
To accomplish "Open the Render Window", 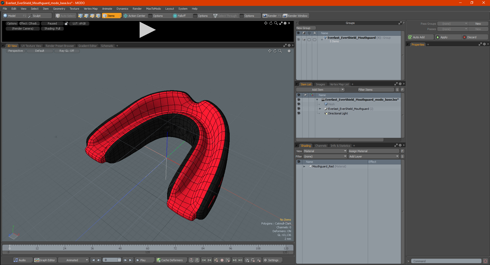I will (296, 16).
